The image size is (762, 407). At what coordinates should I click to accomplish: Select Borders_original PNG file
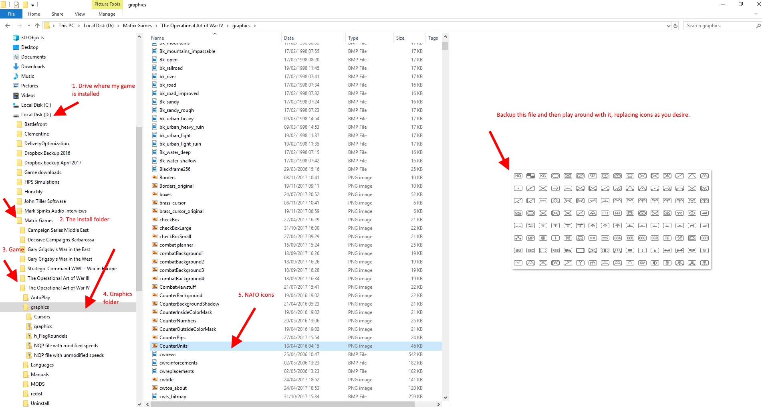tap(176, 186)
